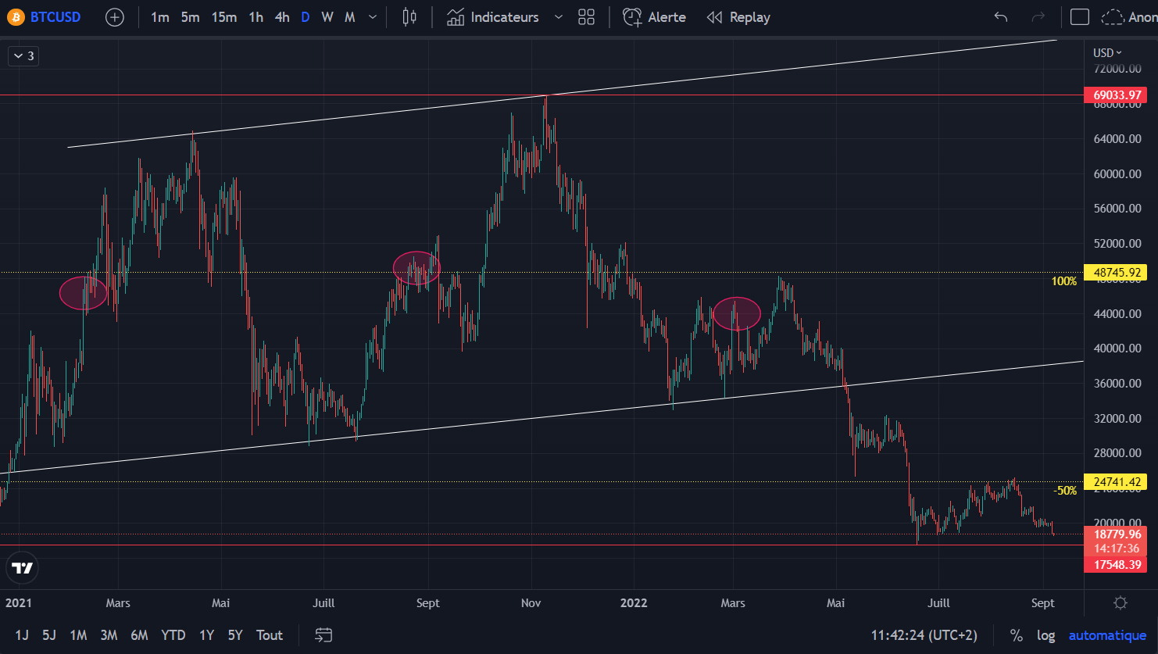Open the Indicateurs panel
Viewport: 1158px width, 654px height.
click(493, 17)
